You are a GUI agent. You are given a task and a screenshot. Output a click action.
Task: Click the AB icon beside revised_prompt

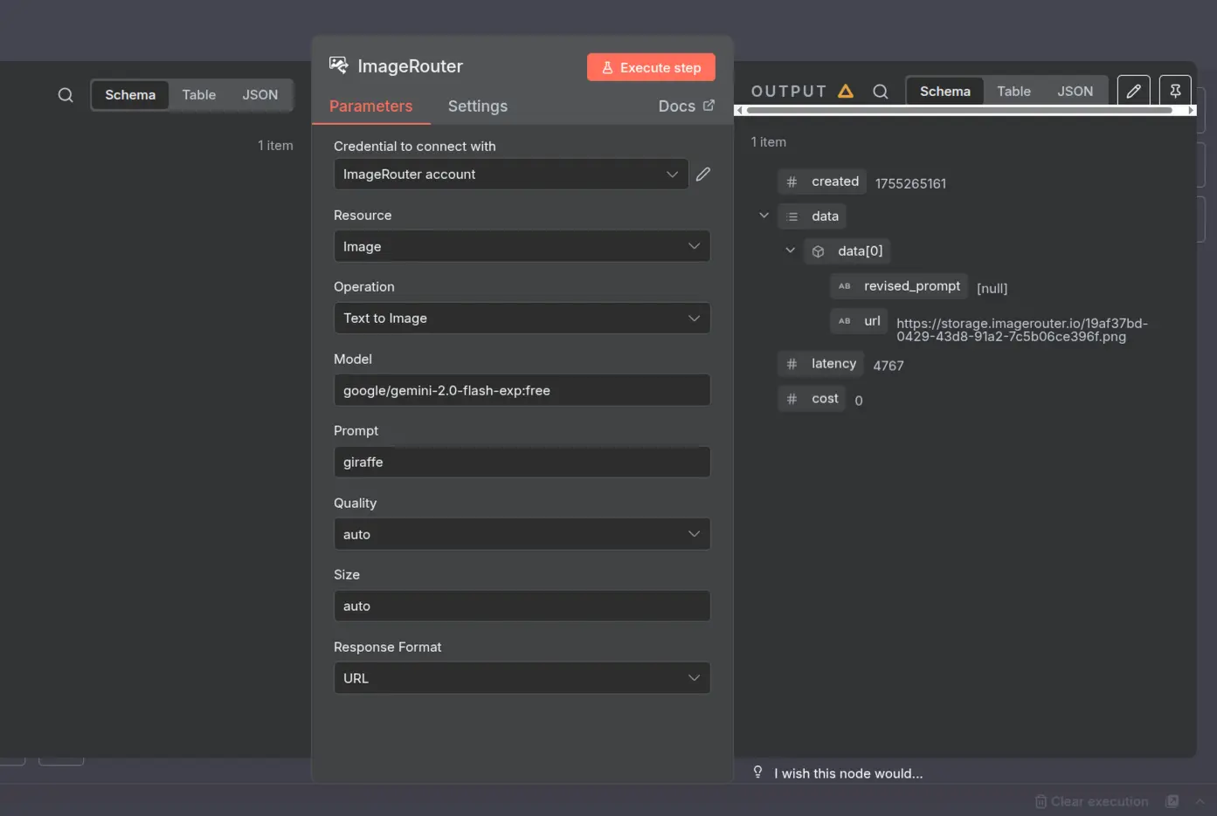(x=845, y=286)
